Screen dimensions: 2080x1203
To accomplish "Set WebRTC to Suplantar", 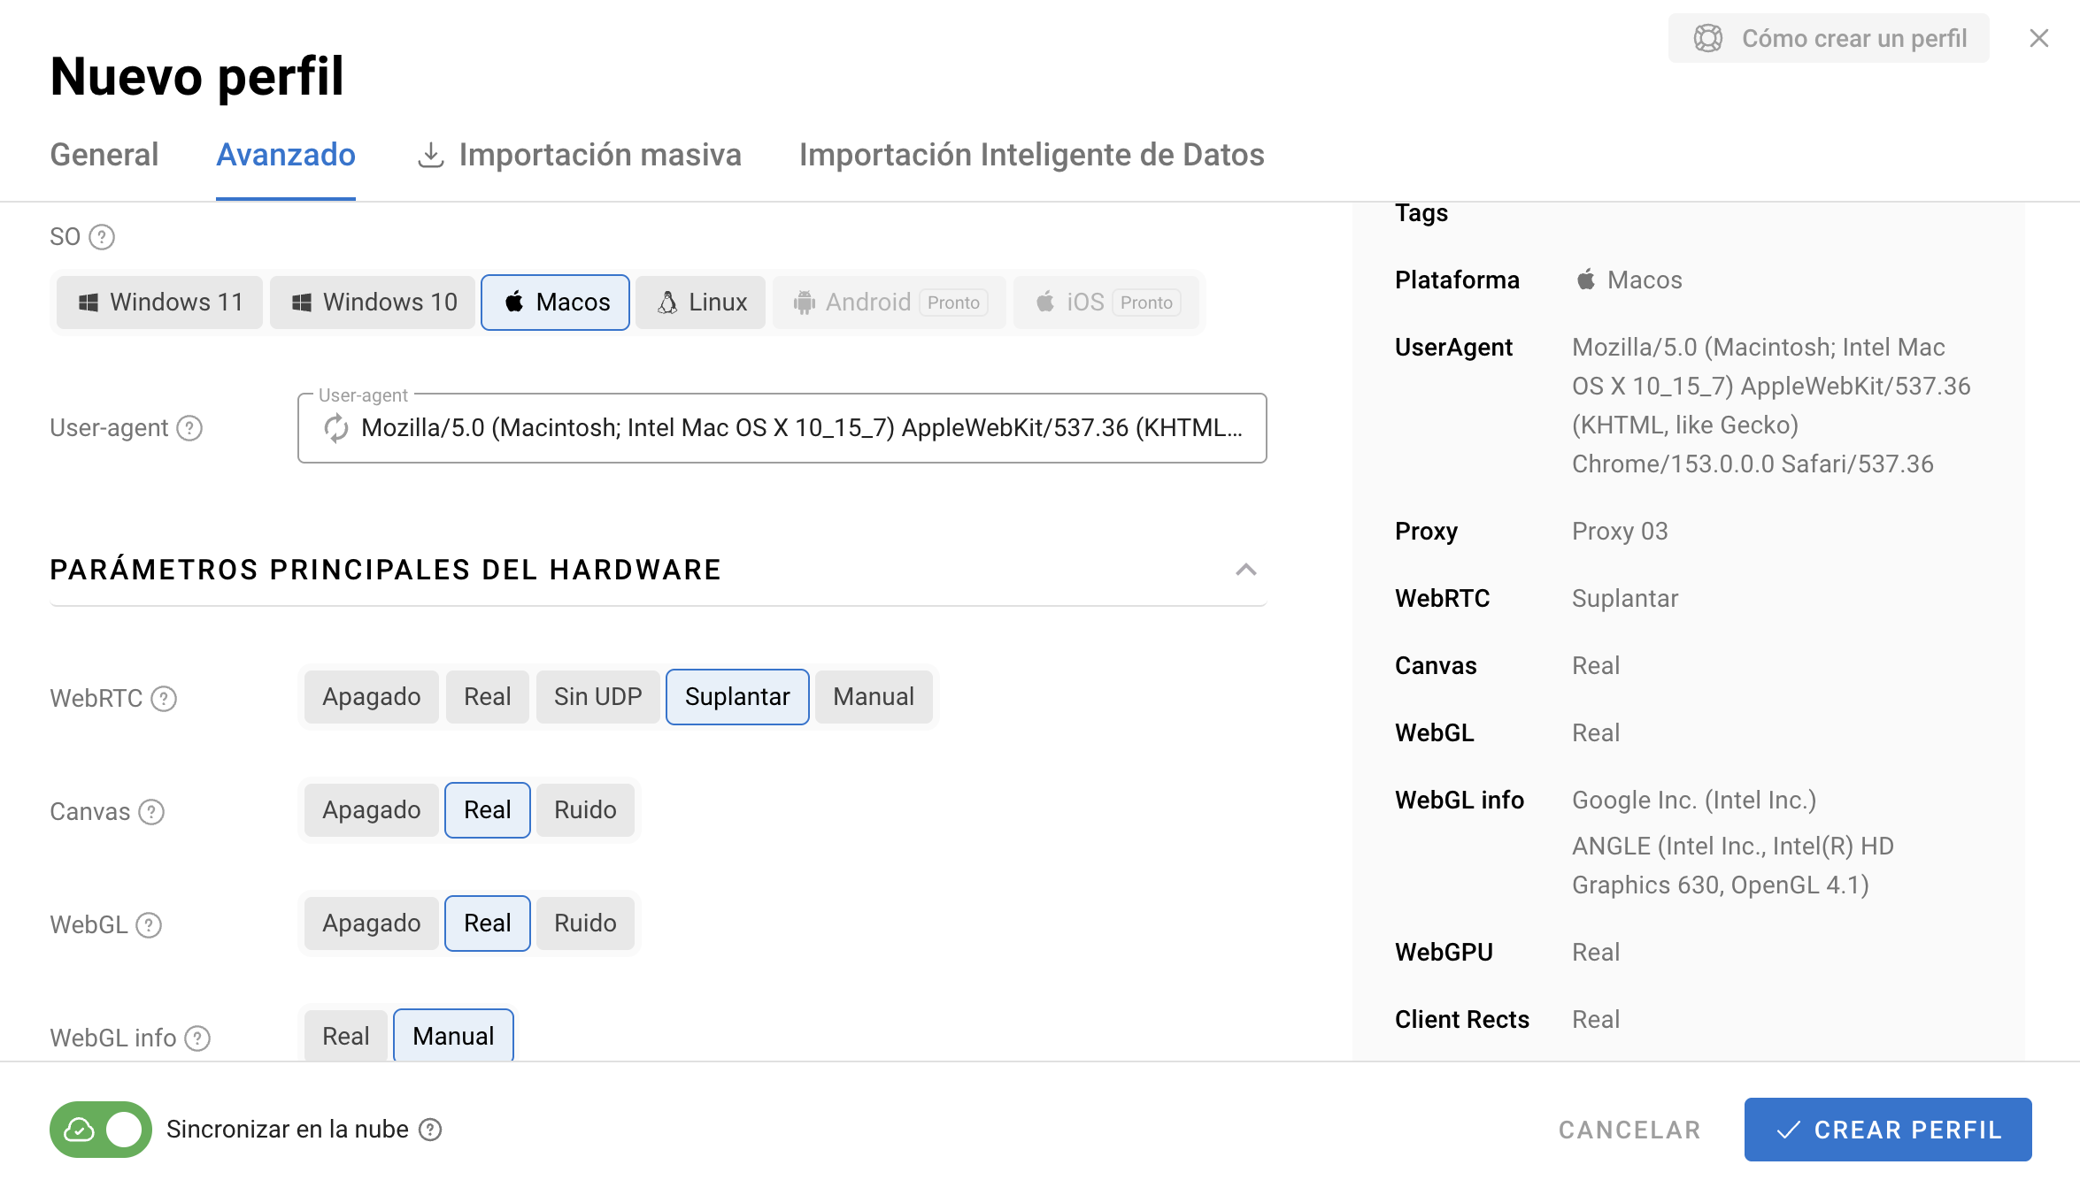I will [737, 697].
